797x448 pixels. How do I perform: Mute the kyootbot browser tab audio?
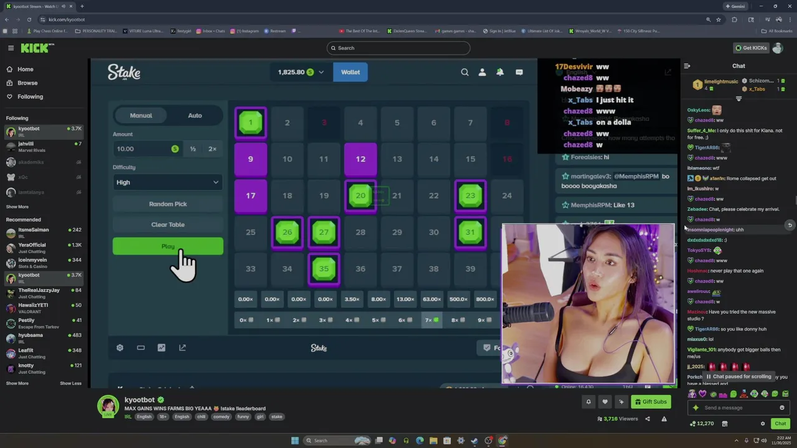(x=65, y=6)
